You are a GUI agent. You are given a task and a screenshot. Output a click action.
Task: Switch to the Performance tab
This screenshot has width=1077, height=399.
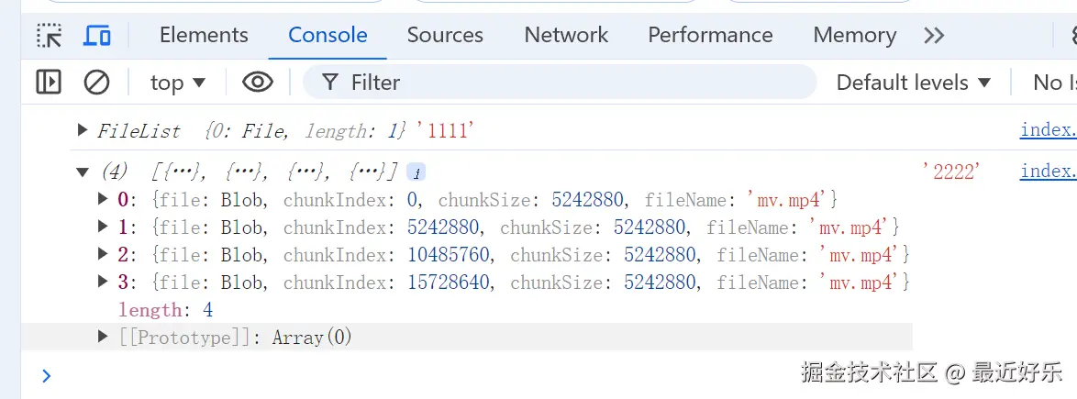(x=710, y=35)
